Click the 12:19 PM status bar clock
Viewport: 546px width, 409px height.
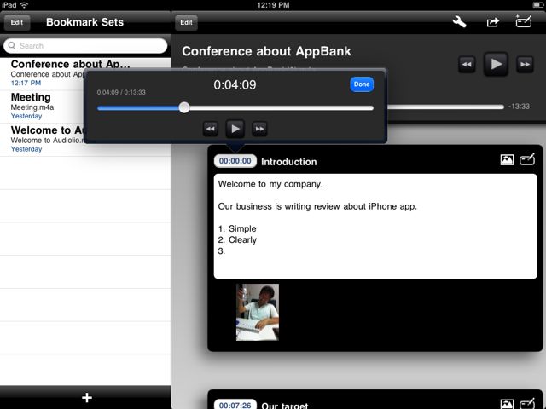tap(273, 5)
